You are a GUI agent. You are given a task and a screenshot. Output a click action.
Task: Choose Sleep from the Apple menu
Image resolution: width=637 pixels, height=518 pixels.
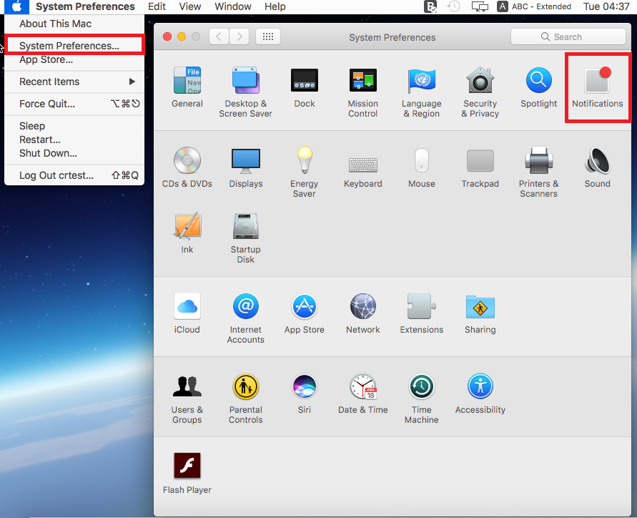[x=74, y=126]
